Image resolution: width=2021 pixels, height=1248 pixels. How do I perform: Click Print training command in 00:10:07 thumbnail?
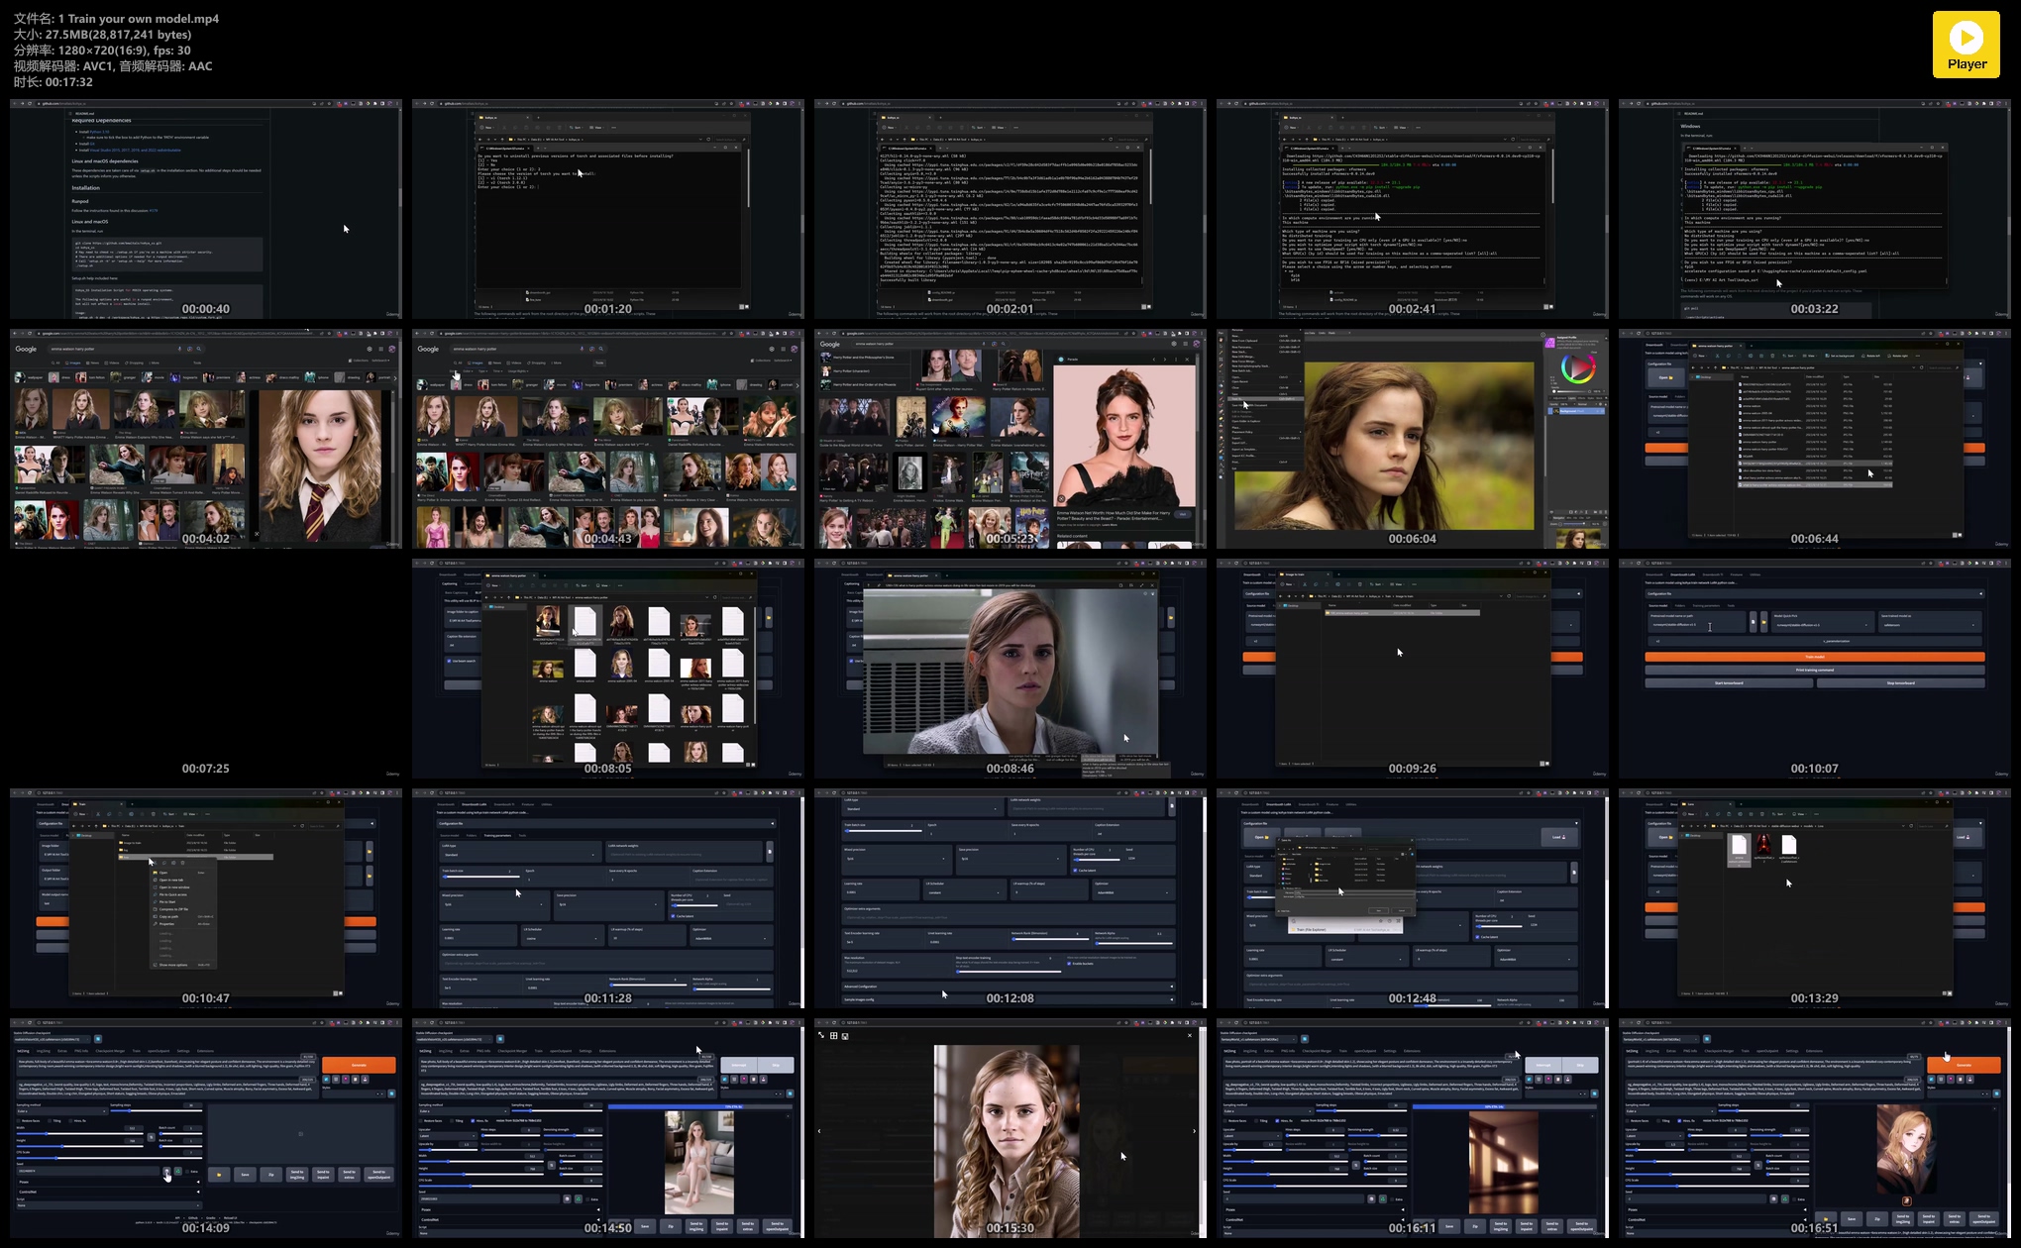[x=1815, y=670]
